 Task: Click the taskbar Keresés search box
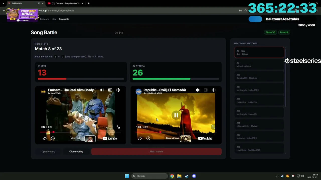tap(150, 176)
